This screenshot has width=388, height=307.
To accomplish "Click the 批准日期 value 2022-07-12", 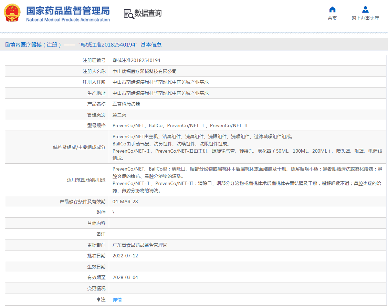I will 125,255.
